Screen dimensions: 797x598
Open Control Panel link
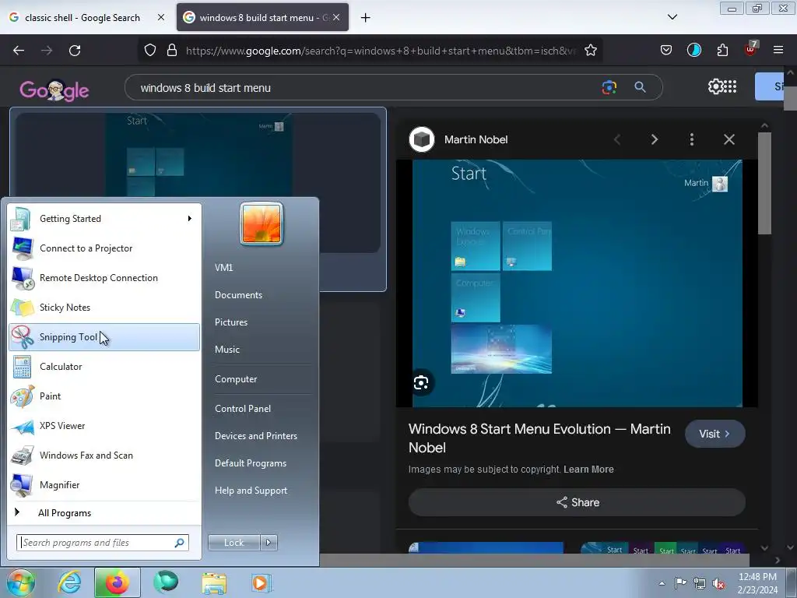243,409
